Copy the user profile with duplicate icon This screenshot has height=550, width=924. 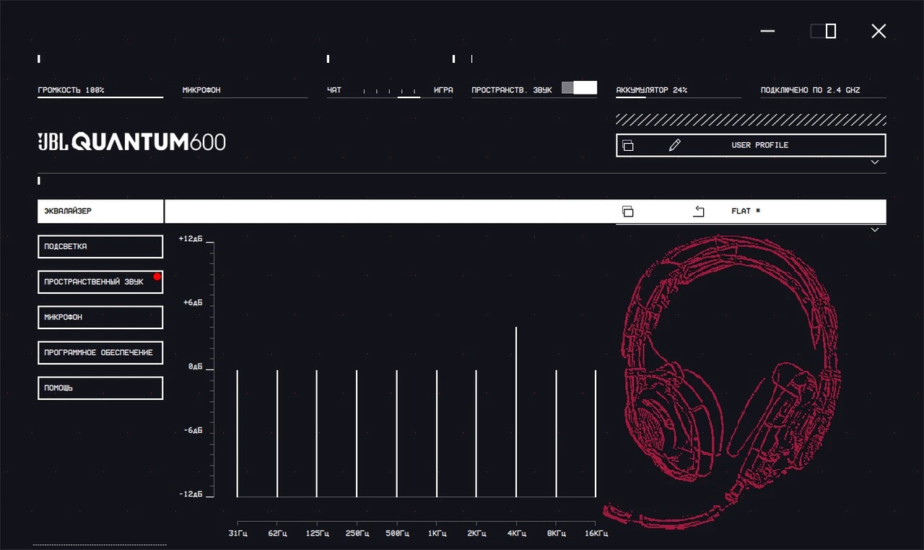[628, 145]
